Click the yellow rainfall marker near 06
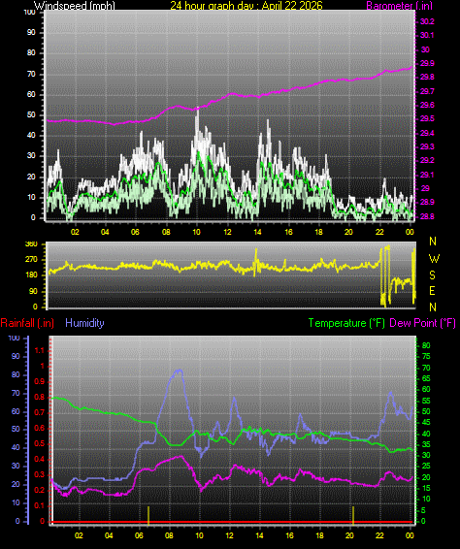The height and width of the screenshot is (549, 460). point(148,515)
